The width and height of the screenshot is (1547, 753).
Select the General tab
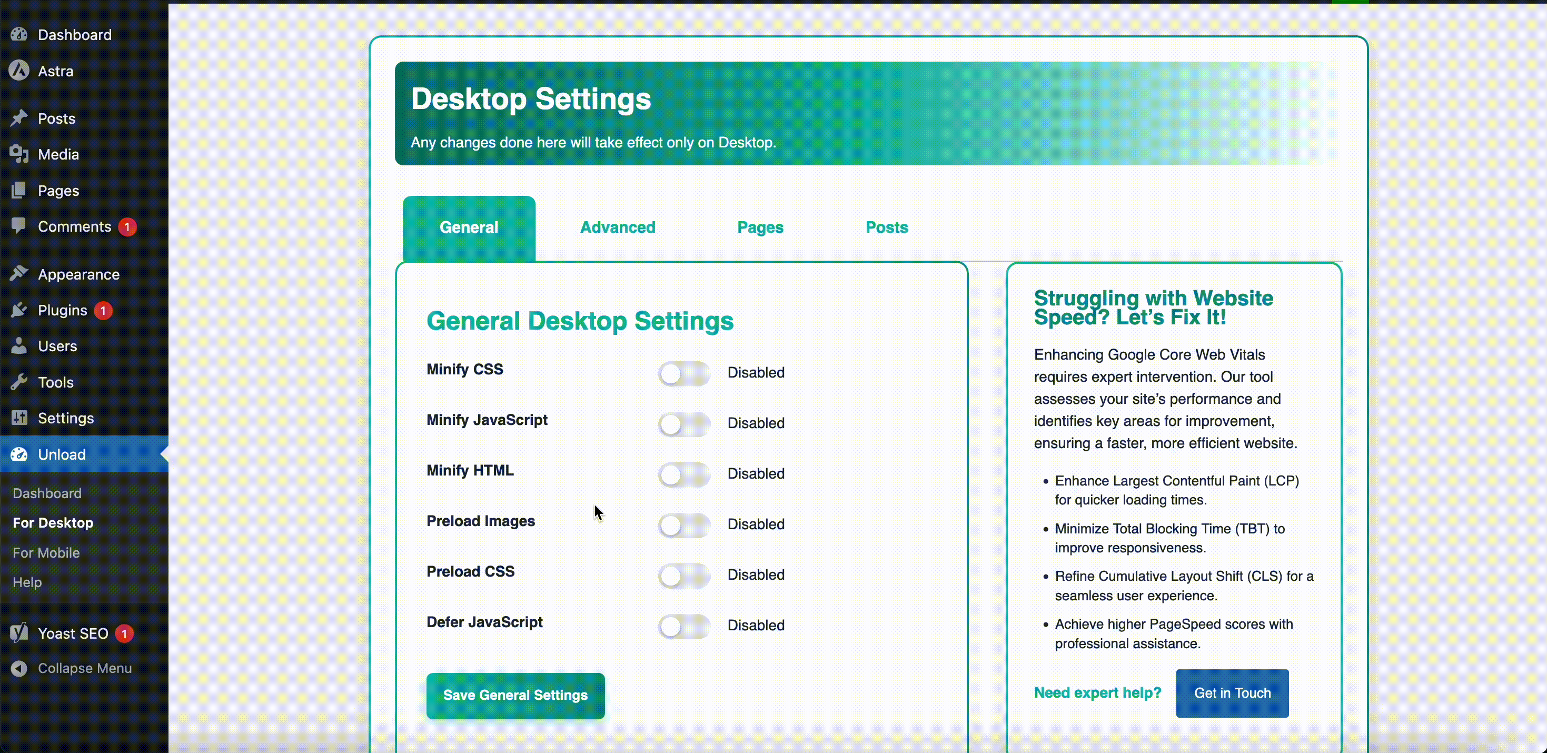469,228
